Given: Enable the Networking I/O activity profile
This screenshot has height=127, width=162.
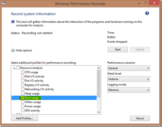Looking at the screenshot, I should coord(23,89).
